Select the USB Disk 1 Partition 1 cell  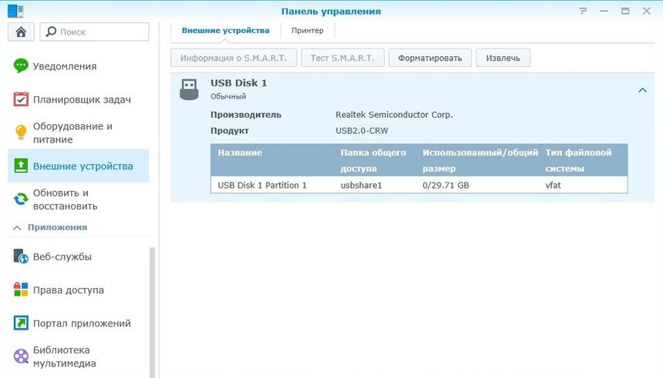(262, 185)
